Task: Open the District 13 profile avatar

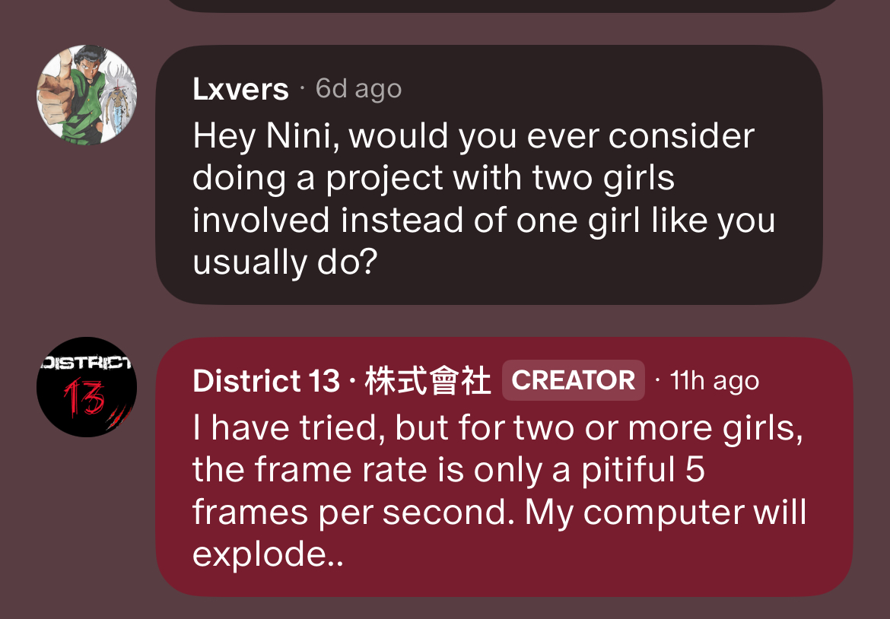Action: click(87, 387)
